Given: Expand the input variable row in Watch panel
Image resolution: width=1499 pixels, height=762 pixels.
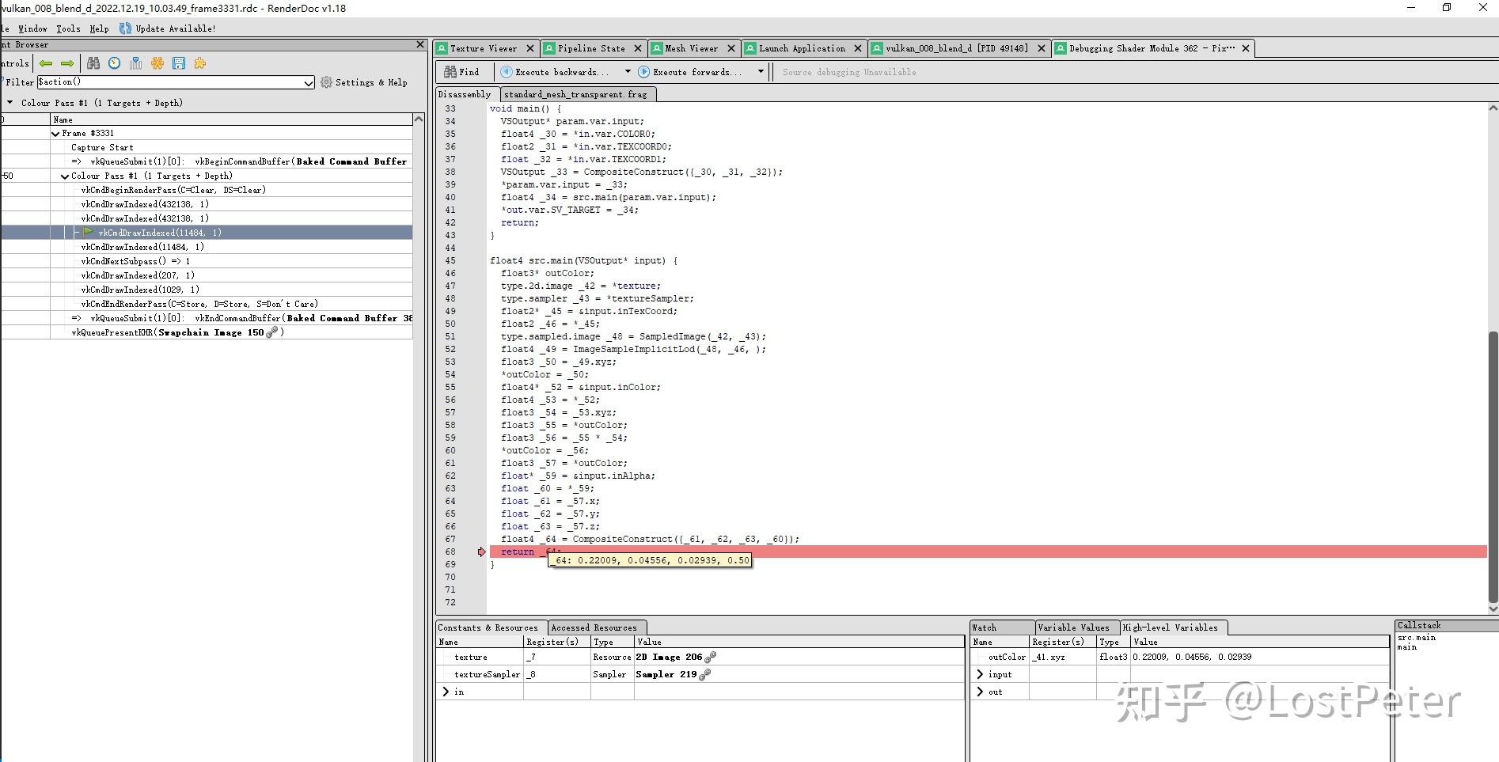Looking at the screenshot, I should [981, 674].
